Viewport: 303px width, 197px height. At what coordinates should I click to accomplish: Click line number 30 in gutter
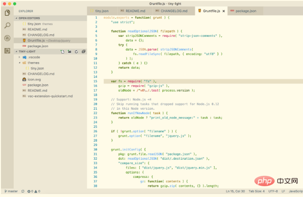[x=95, y=149]
